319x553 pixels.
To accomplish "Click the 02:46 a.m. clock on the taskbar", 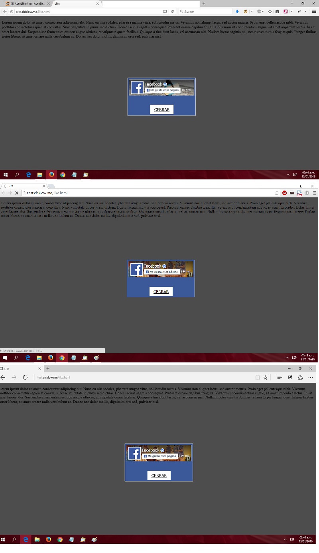I will point(306,539).
